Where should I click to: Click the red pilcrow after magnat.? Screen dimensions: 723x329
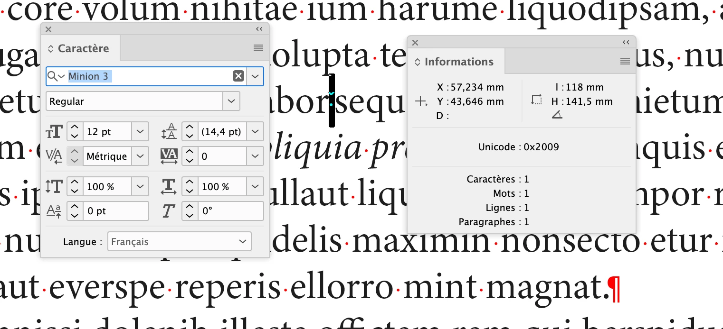[x=615, y=288]
